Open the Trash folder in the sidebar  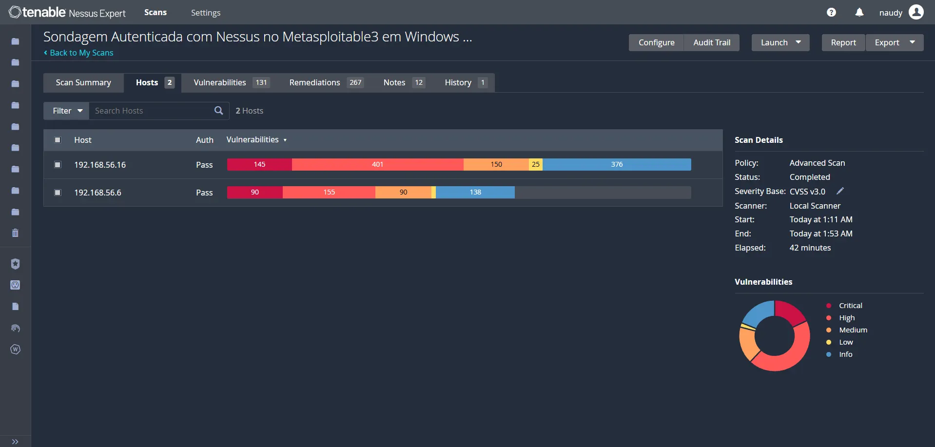point(15,233)
